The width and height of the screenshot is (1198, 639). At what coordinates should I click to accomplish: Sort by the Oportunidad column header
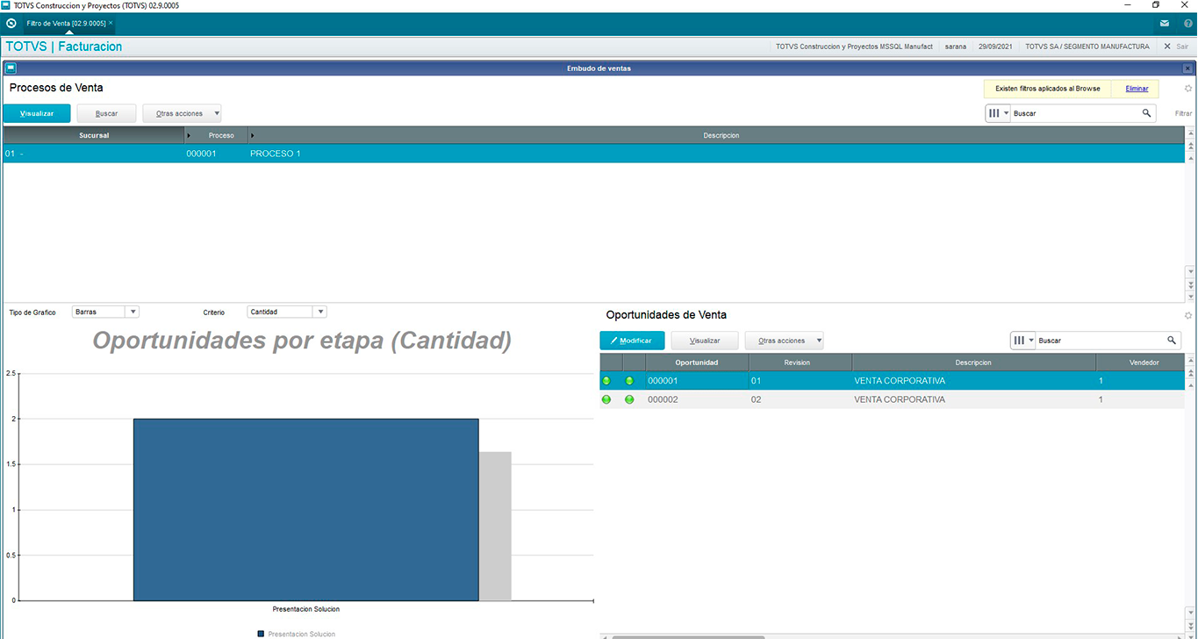coord(697,363)
